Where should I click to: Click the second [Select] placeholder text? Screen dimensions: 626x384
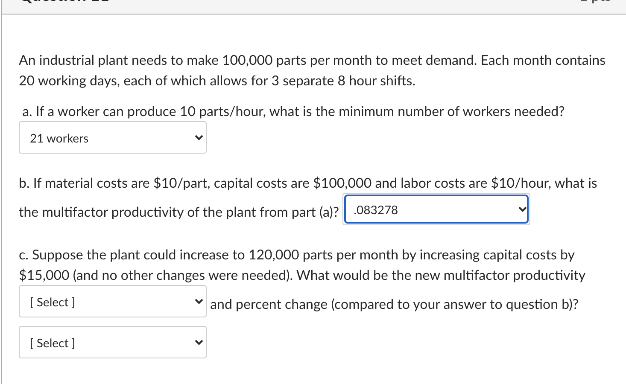pyautogui.click(x=52, y=343)
